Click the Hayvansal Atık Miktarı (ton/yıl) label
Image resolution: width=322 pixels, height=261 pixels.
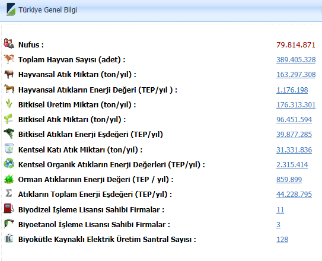tap(77, 75)
